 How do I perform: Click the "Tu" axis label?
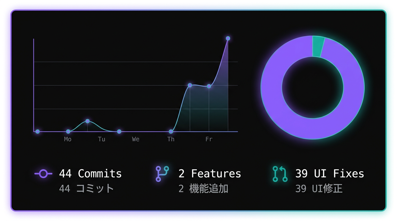102,139
